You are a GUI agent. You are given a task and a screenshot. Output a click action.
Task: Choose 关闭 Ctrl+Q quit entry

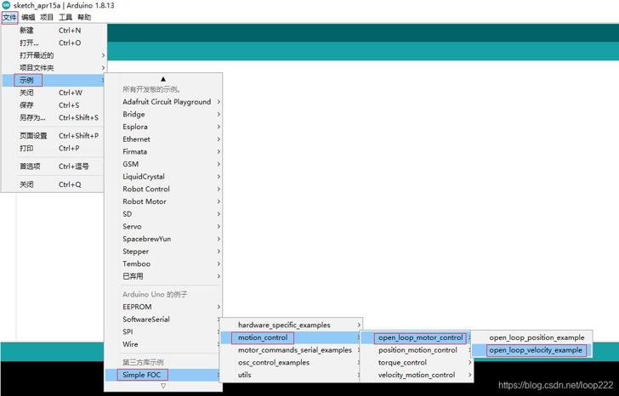[x=54, y=184]
